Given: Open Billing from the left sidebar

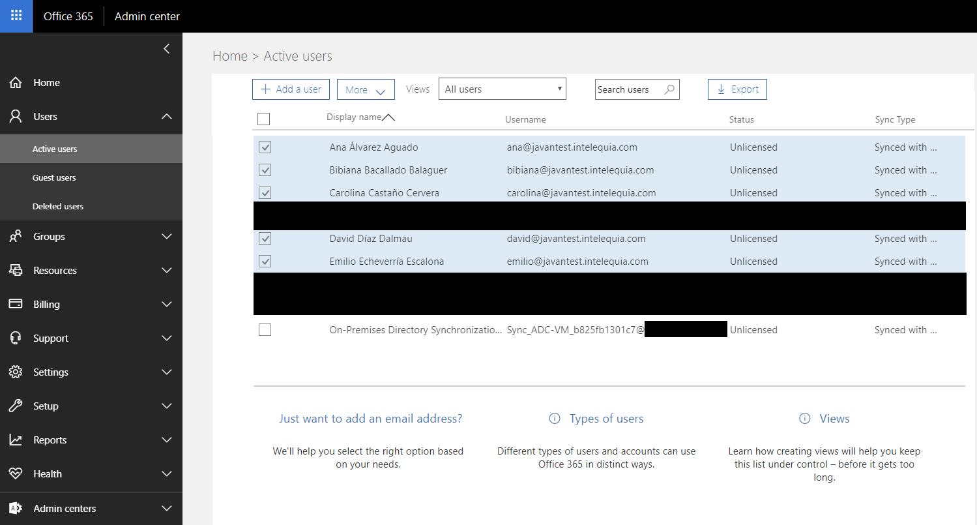Looking at the screenshot, I should tap(16, 304).
